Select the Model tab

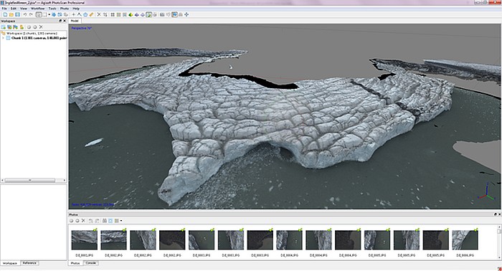pos(75,21)
